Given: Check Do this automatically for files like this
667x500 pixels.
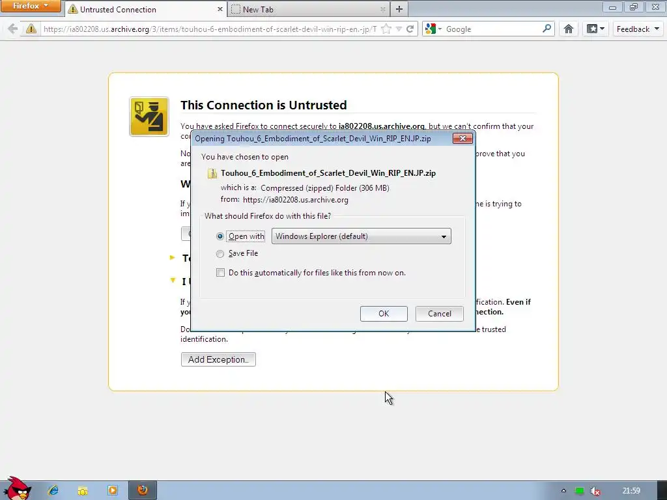Looking at the screenshot, I should point(220,273).
